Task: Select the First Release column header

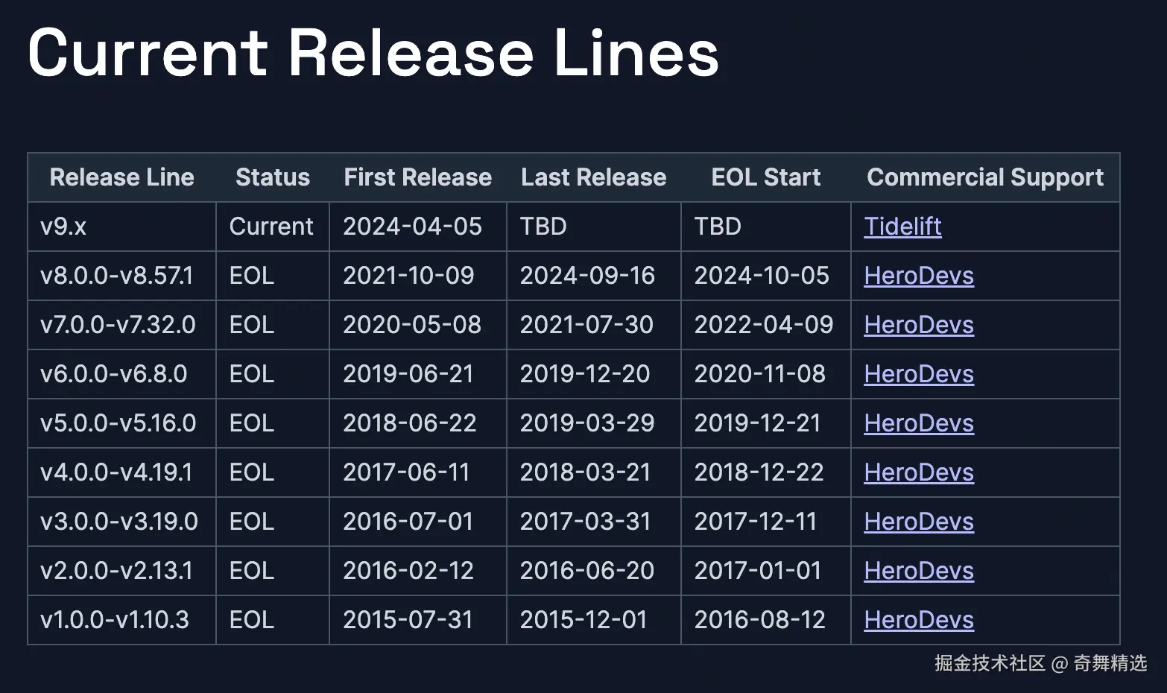Action: pyautogui.click(x=417, y=177)
